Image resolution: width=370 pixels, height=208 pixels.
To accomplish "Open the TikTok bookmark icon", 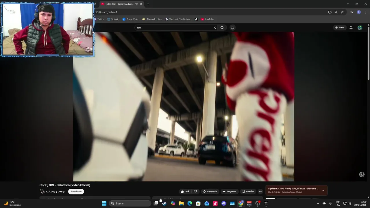I will [x=196, y=19].
